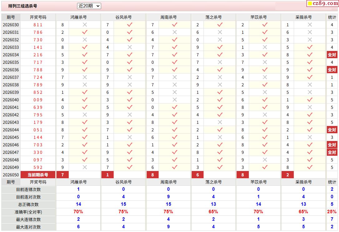
Task: Open the 近20期 period dropdown
Action: (x=89, y=6)
